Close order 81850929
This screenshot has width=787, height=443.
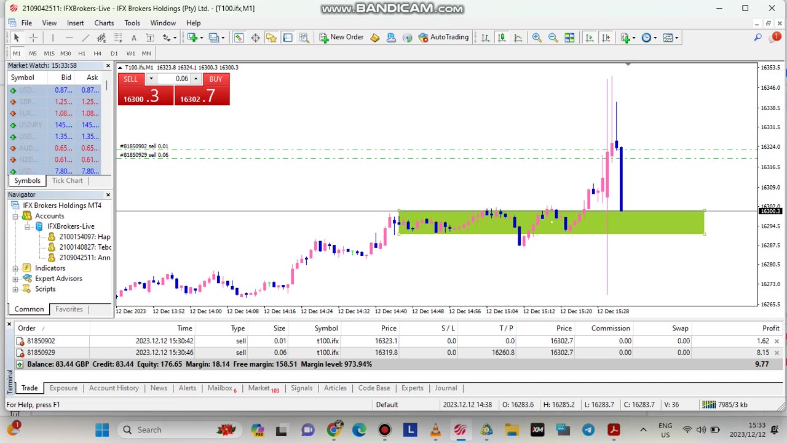pyautogui.click(x=777, y=353)
